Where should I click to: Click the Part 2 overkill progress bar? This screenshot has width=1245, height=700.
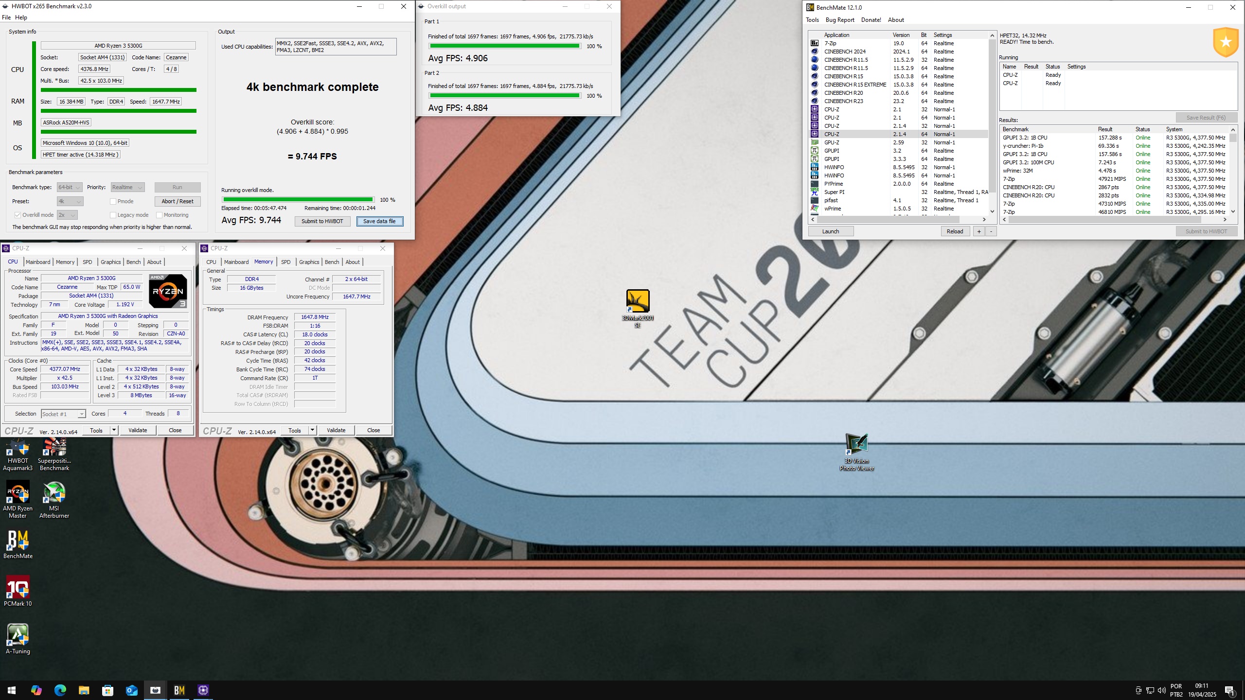(505, 96)
